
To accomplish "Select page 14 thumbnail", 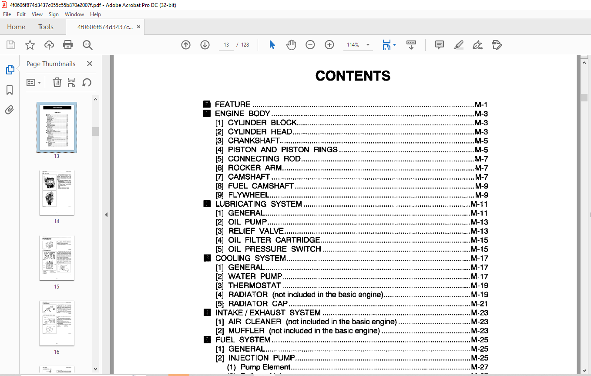I will pos(57,192).
